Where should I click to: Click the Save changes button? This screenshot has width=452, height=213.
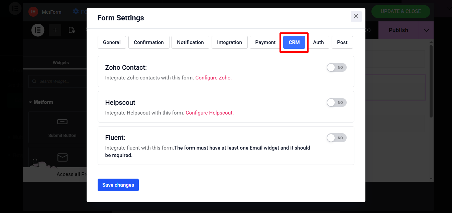[118, 185]
